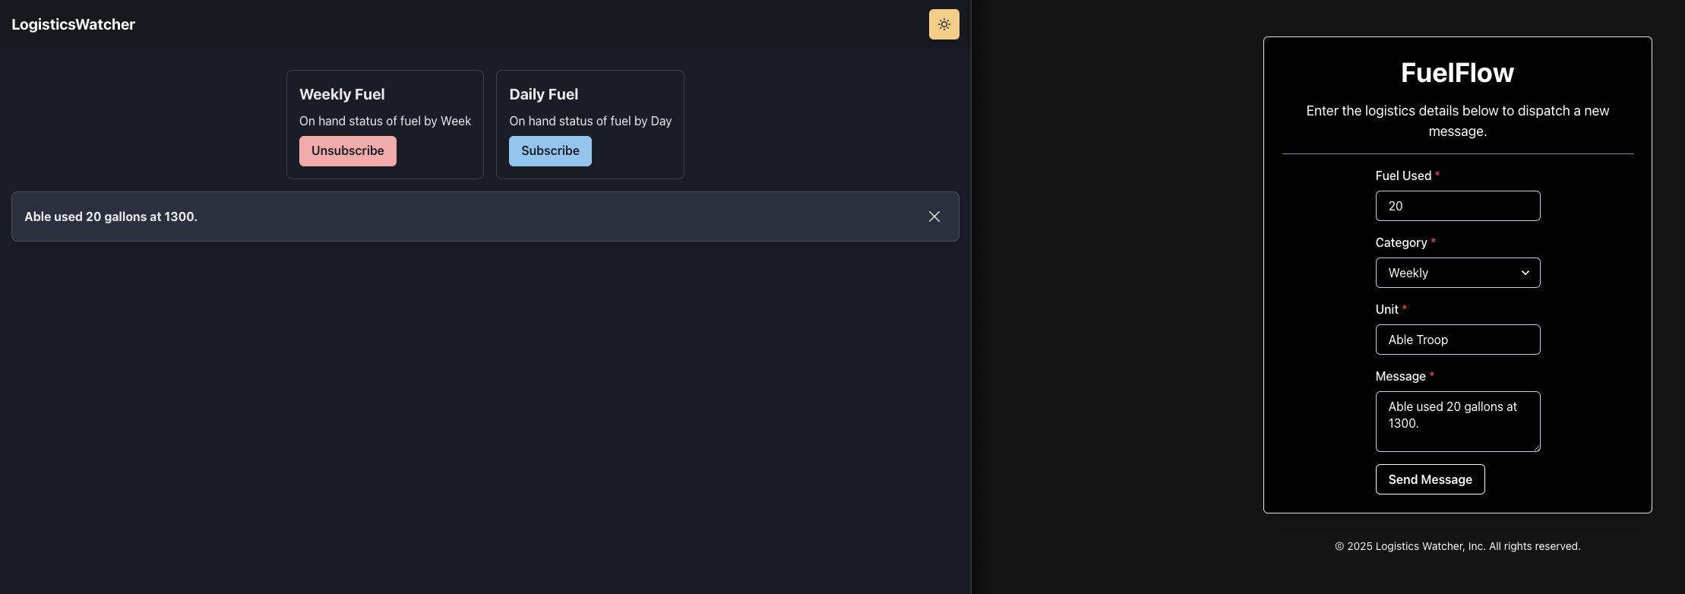Select the Daily Fuel card heading
This screenshot has width=1685, height=594.
543,94
